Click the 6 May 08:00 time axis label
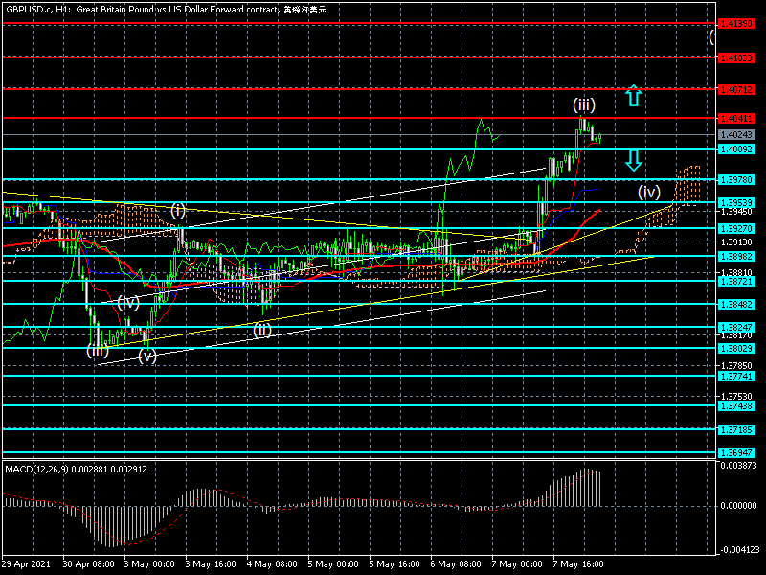 457,564
